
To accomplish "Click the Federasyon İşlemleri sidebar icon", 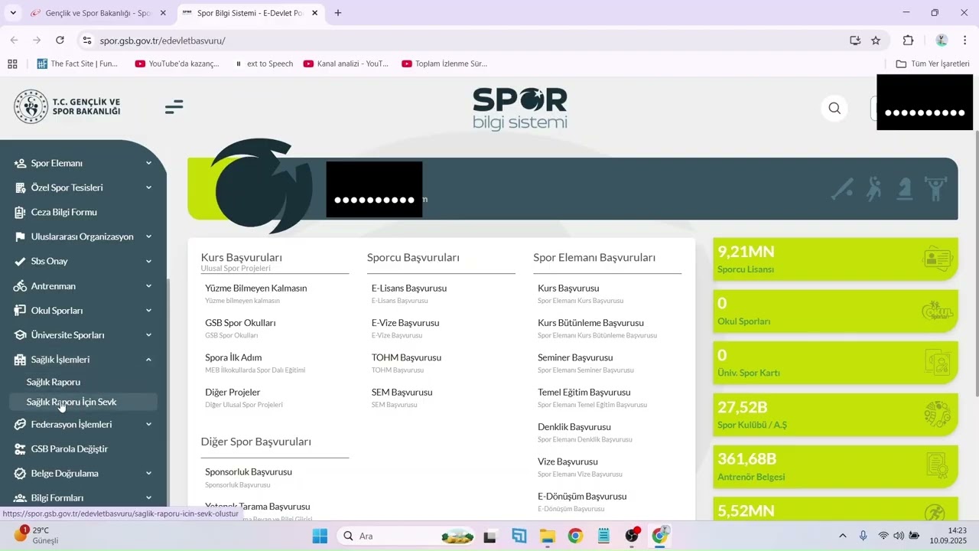I will pyautogui.click(x=20, y=425).
